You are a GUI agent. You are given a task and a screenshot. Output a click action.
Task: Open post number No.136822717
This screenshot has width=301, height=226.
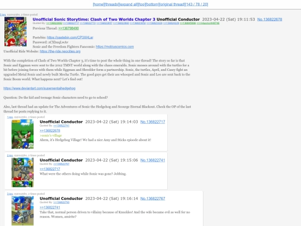tap(153, 122)
